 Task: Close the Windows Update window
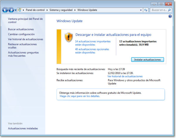(x=168, y=4)
